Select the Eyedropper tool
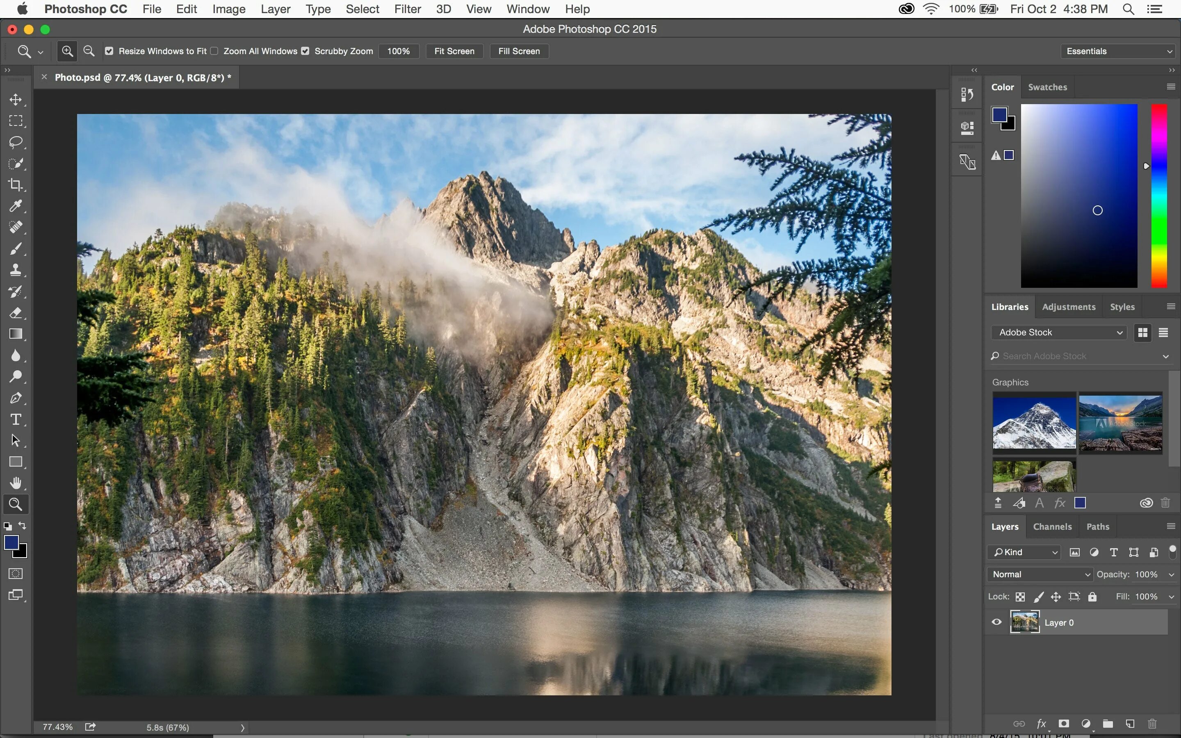The image size is (1181, 738). [x=16, y=206]
